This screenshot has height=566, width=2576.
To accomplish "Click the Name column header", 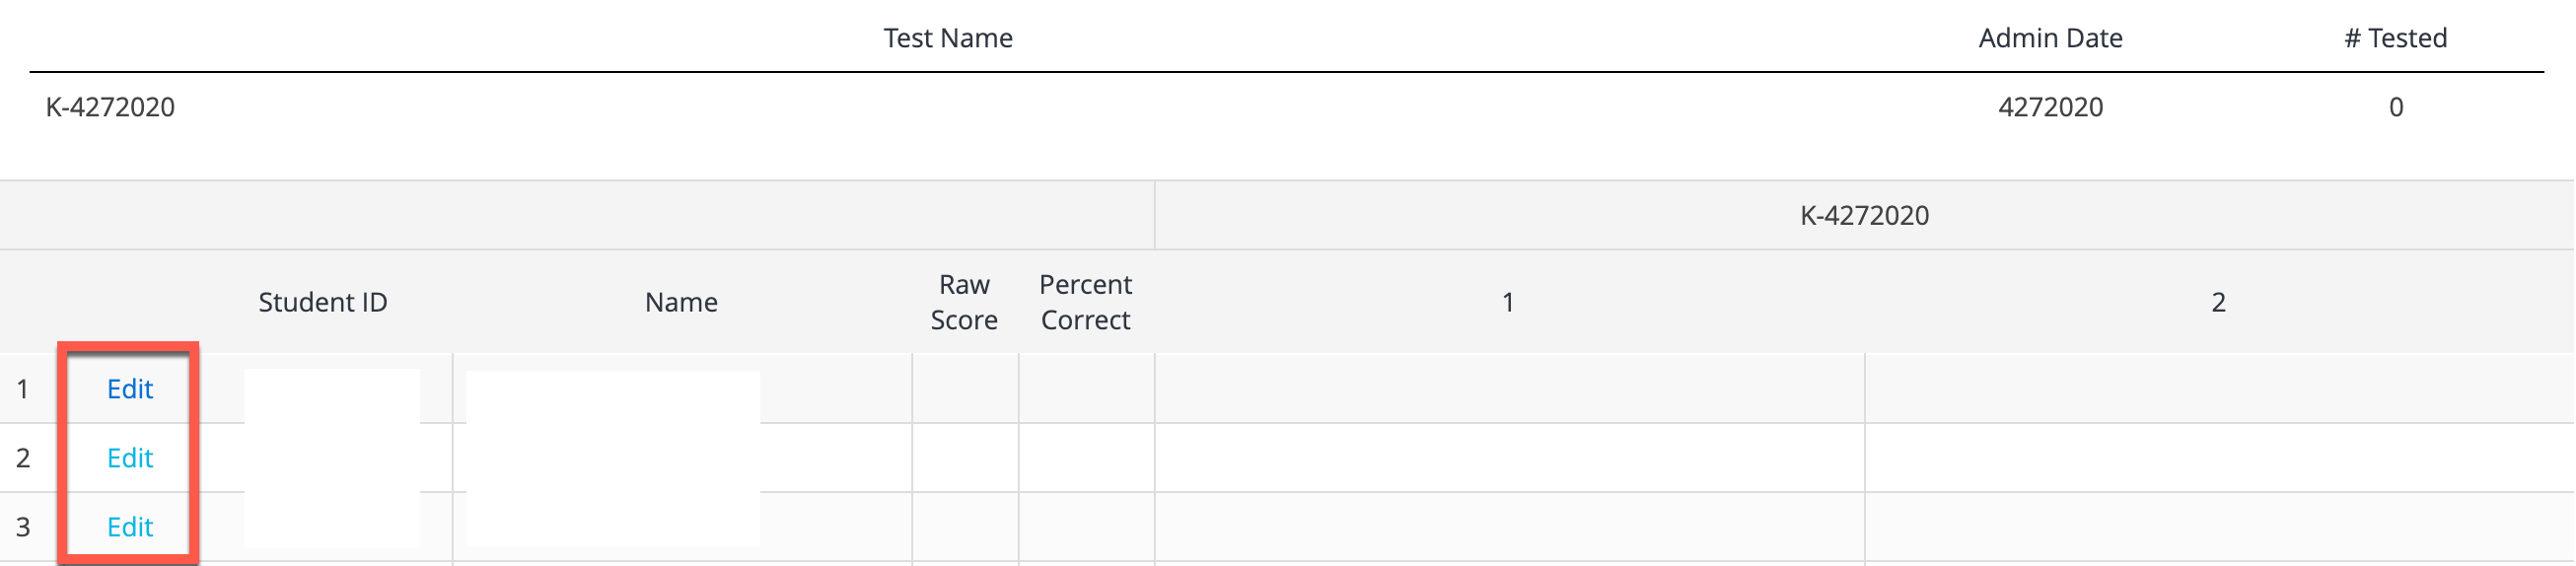I will tap(681, 302).
